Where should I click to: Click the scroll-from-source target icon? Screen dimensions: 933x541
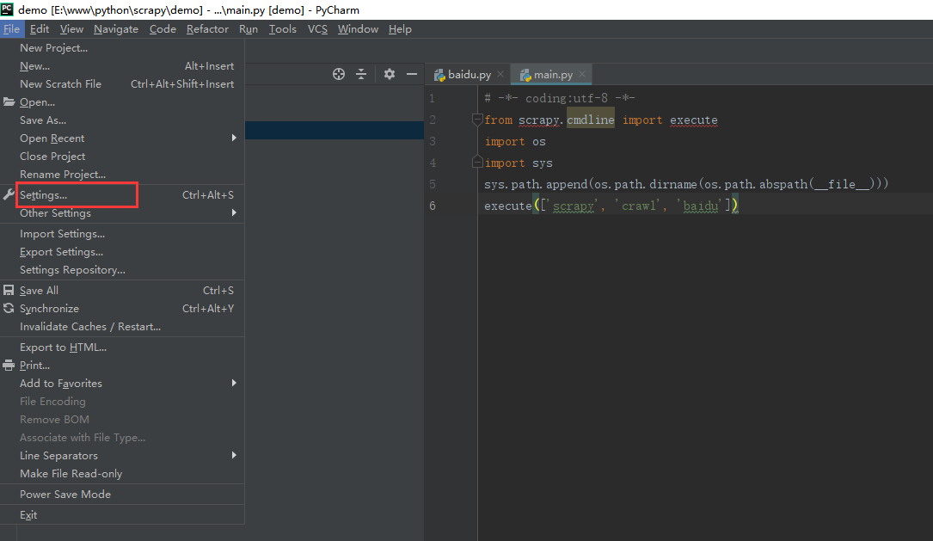[339, 74]
